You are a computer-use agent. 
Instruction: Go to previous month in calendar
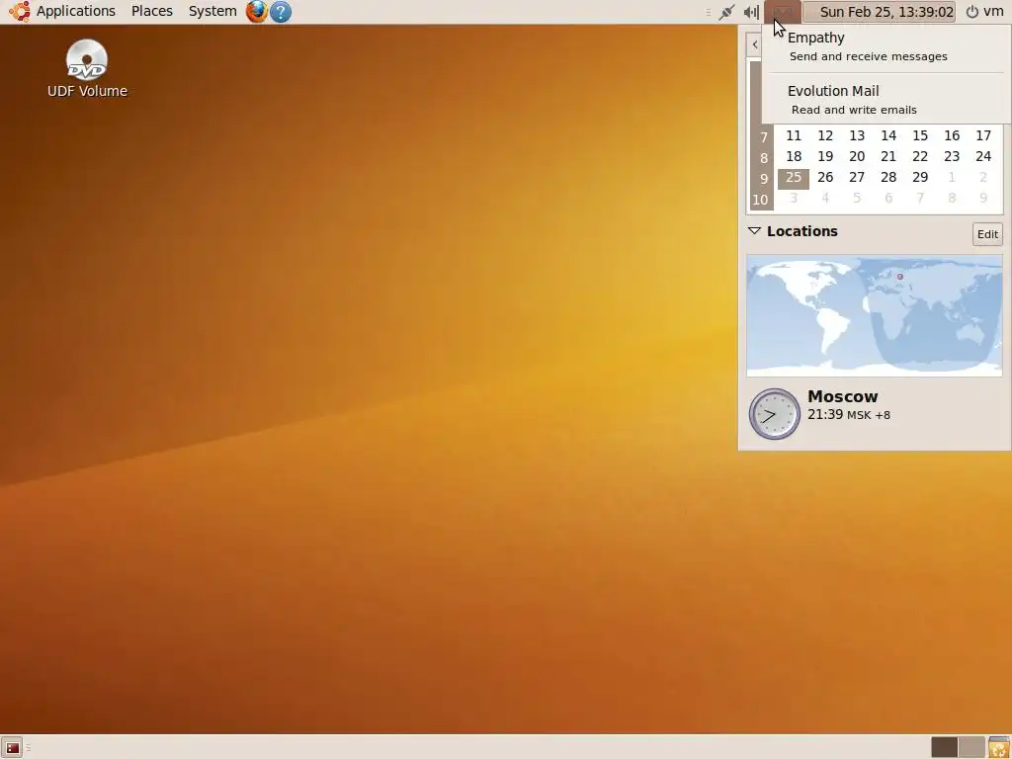(754, 44)
